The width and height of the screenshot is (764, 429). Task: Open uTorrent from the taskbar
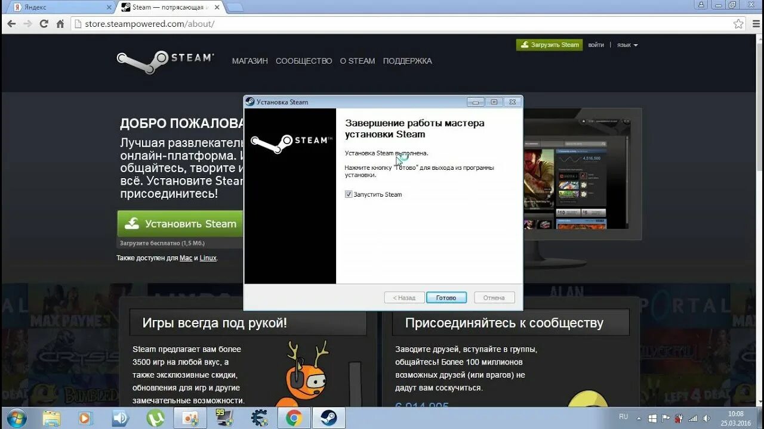[x=155, y=418]
